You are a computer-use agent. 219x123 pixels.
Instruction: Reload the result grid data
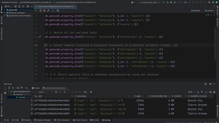pyautogui.click(x=56, y=92)
